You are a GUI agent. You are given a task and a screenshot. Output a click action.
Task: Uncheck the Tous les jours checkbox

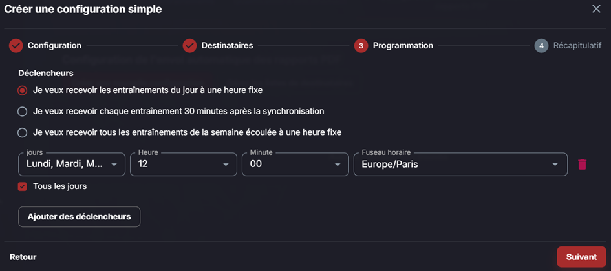(22, 186)
